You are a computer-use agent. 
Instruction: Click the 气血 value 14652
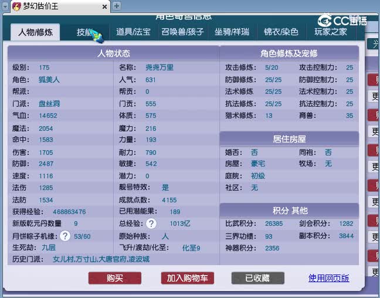[x=48, y=116]
